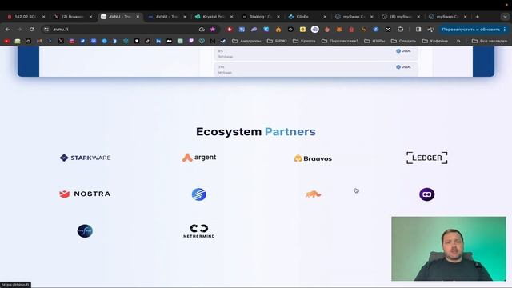Click the Argent partner logo

199,158
